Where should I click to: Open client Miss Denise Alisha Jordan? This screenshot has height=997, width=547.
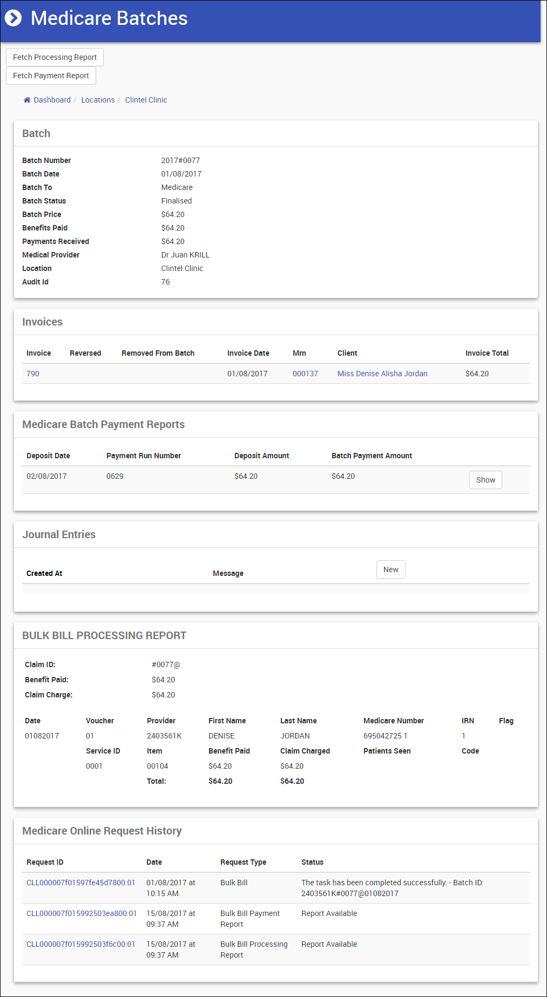382,374
